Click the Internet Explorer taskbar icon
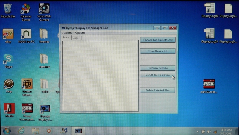 [x=21, y=131]
